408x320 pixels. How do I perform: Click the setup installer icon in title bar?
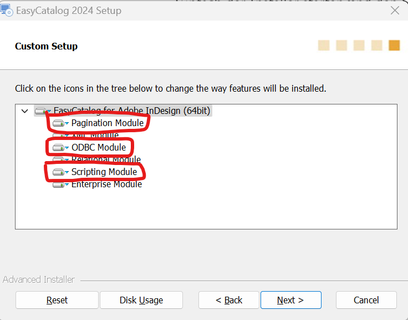click(6, 10)
